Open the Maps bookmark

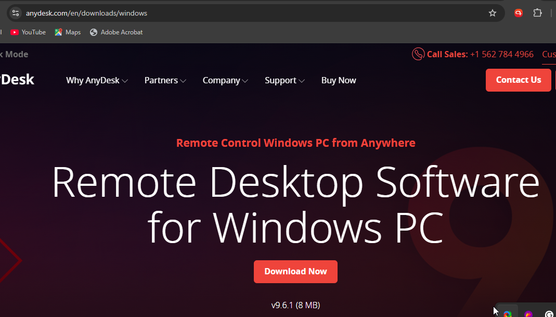pos(68,32)
